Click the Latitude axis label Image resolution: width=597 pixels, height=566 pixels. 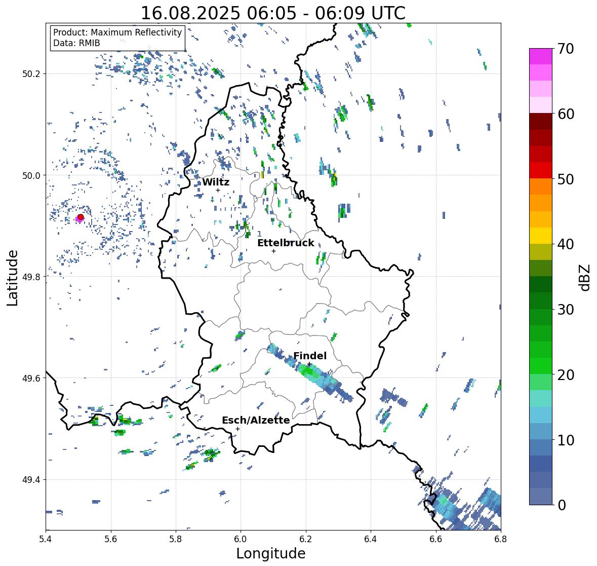(13, 278)
